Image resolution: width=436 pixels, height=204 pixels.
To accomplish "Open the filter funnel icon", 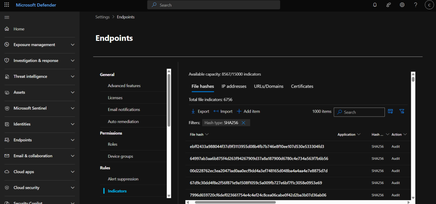I will pyautogui.click(x=402, y=111).
